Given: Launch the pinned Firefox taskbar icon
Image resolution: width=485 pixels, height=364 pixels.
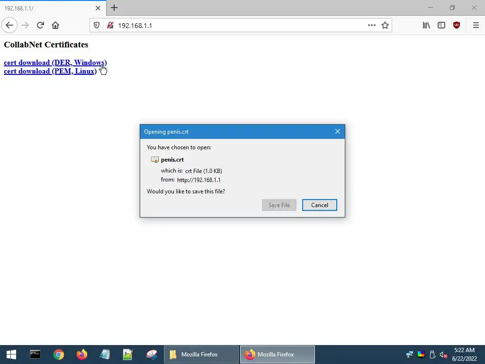Looking at the screenshot, I should point(81,355).
